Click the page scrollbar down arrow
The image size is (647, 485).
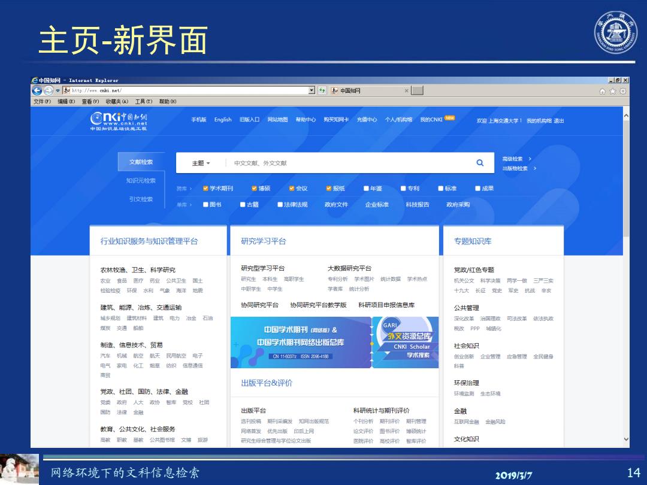point(626,439)
